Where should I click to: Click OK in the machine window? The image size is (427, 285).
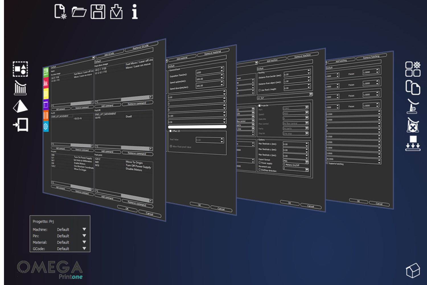290,203
